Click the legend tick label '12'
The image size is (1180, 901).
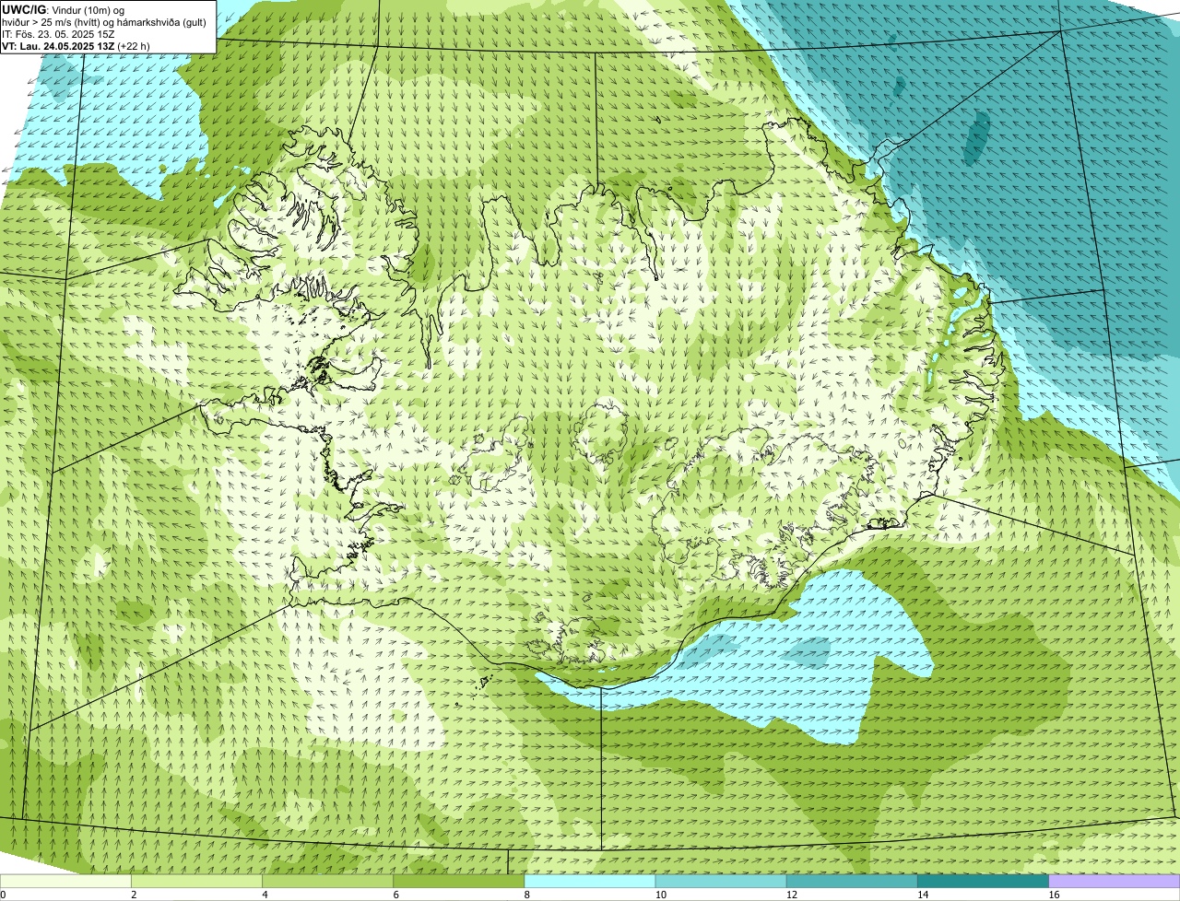(x=792, y=895)
